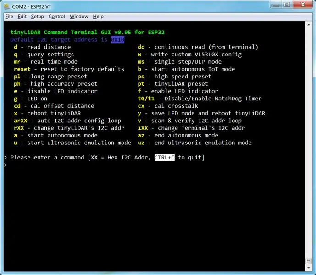Click 'arXX - auto I2C addr config loop'
Viewport: 316px width, 275px height.
click(x=67, y=121)
